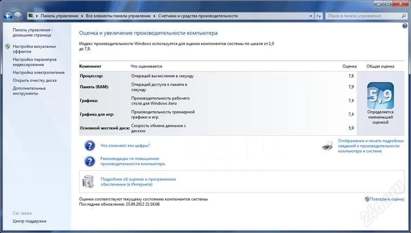Viewport: 411px width, 233px height.
Task: Click 'Общая оценка' column header
Action: pyautogui.click(x=380, y=66)
